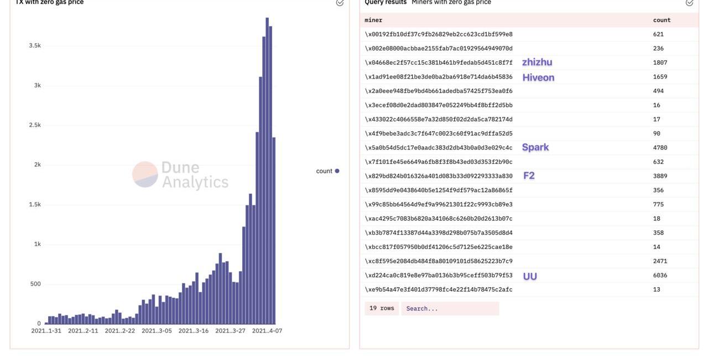Select the miner row labeled Spark

click(x=439, y=148)
